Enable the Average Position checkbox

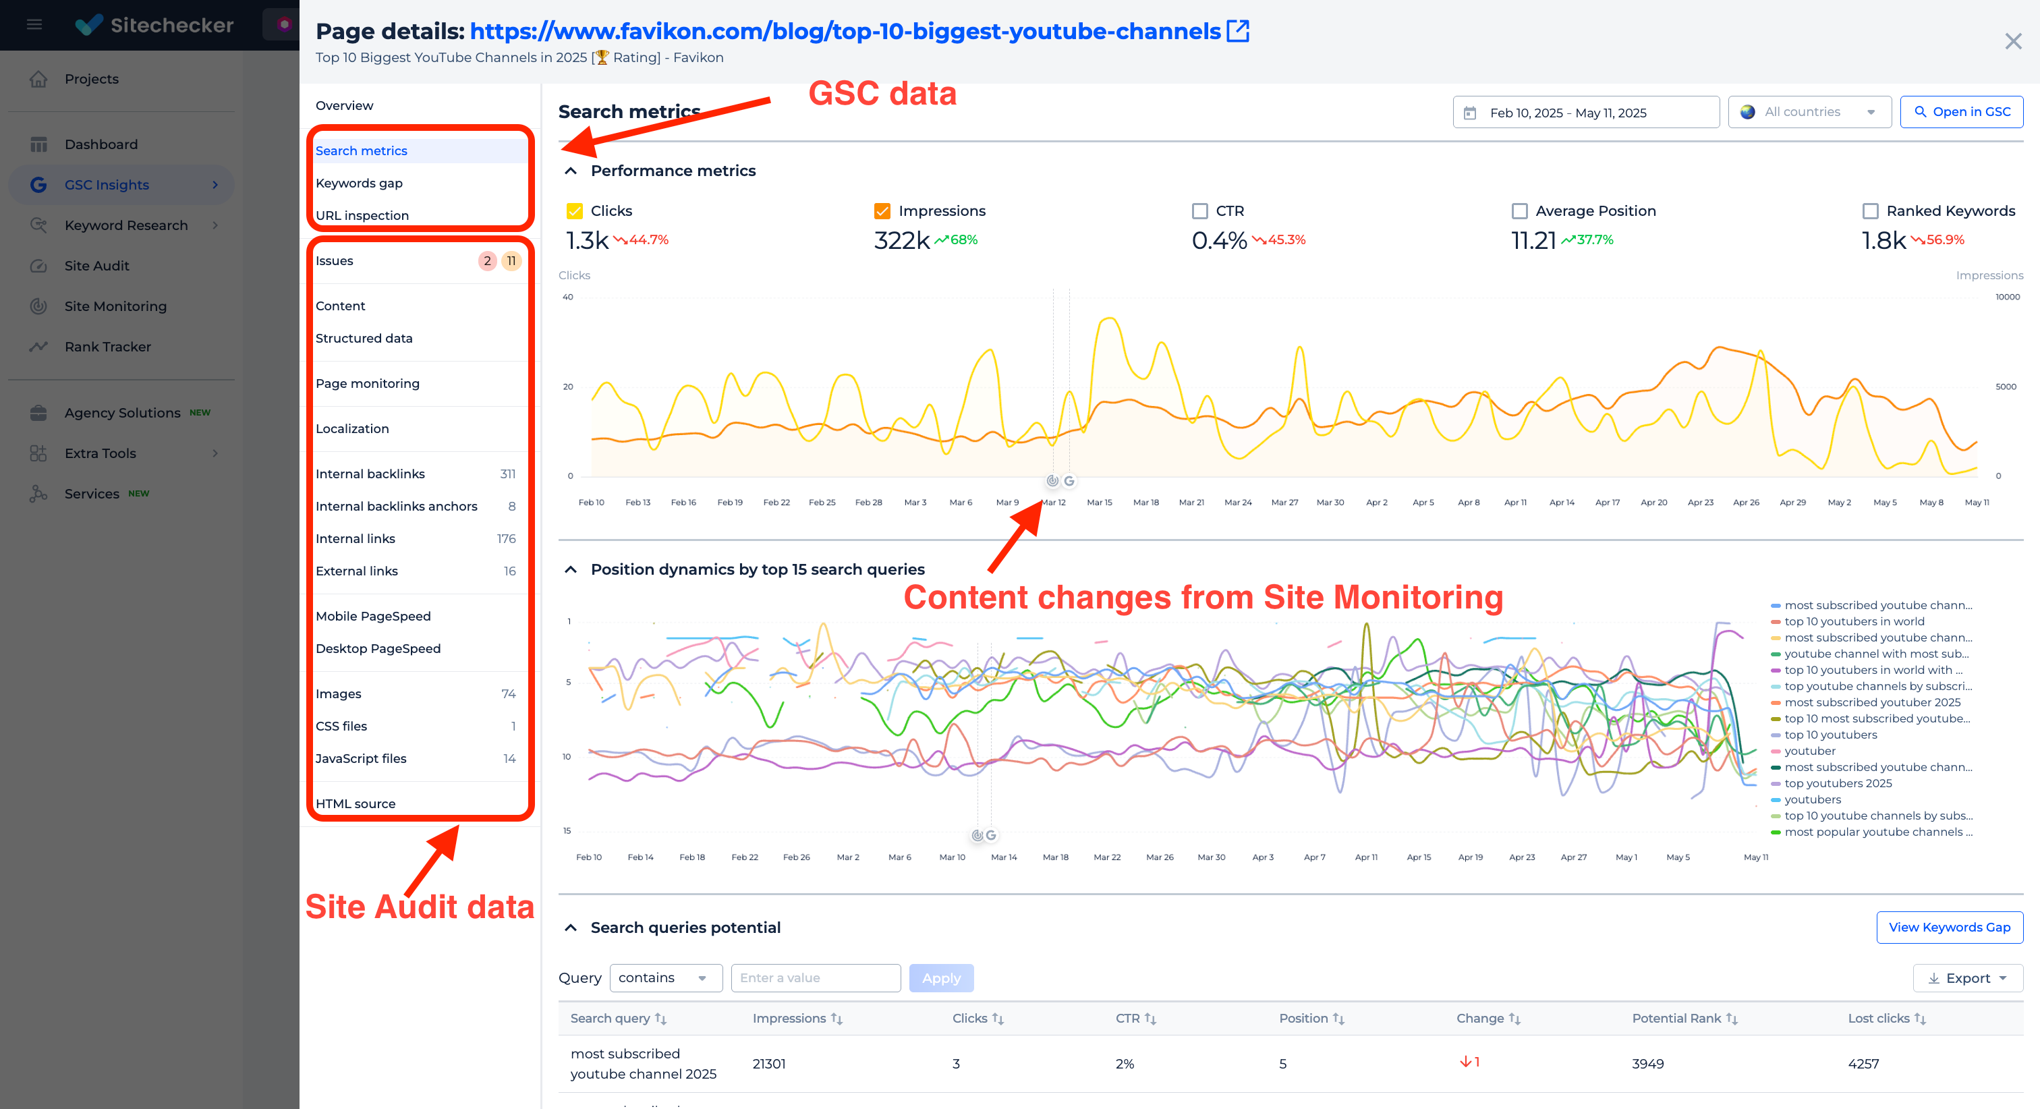coord(1519,210)
